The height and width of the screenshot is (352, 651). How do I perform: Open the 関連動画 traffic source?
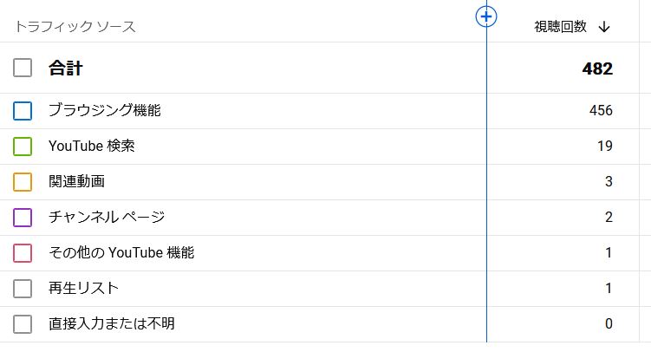tap(77, 182)
